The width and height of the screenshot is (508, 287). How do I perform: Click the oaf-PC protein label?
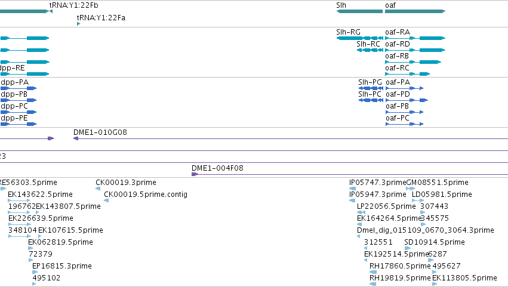(x=398, y=118)
